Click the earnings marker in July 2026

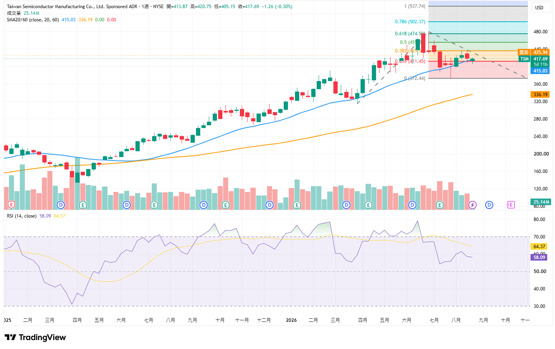tap(440, 204)
